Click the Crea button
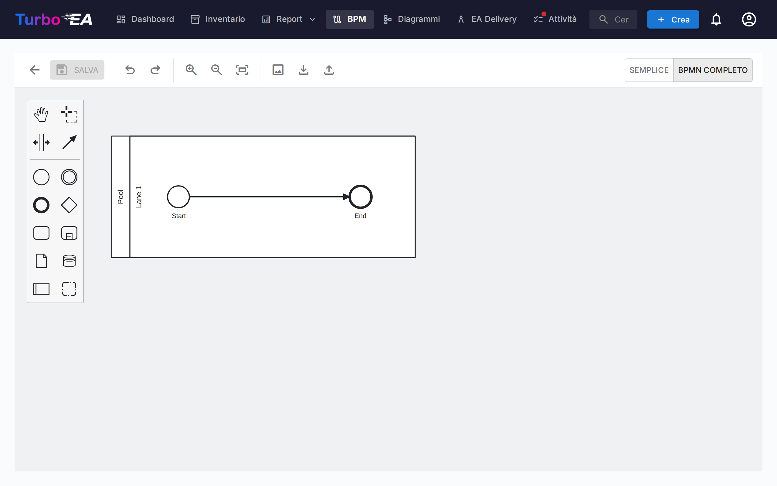The height and width of the screenshot is (486, 777). pyautogui.click(x=673, y=19)
